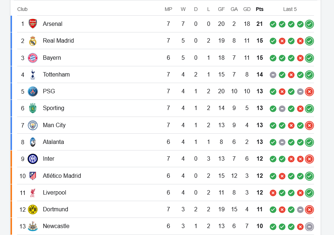334x235 pixels.
Task: Click Arsenal's most recent win indicator
Action: click(x=309, y=24)
